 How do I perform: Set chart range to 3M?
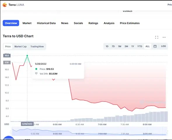coord(126,46)
